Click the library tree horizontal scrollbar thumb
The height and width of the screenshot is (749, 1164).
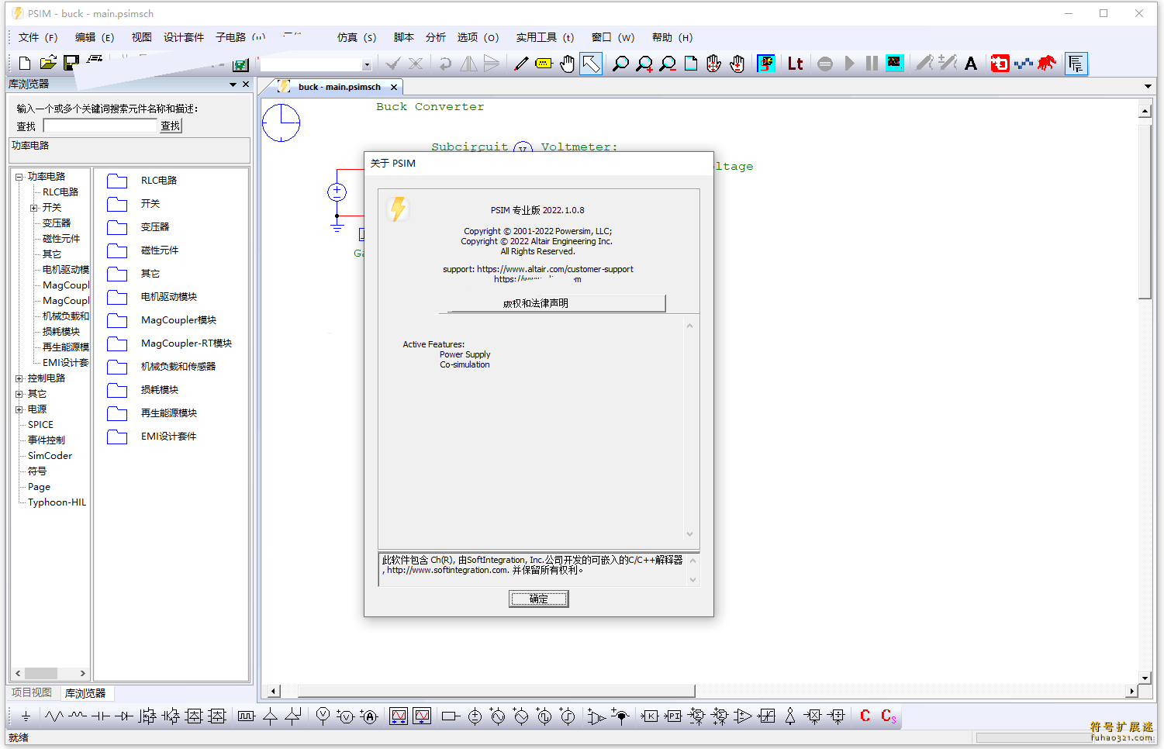41,673
